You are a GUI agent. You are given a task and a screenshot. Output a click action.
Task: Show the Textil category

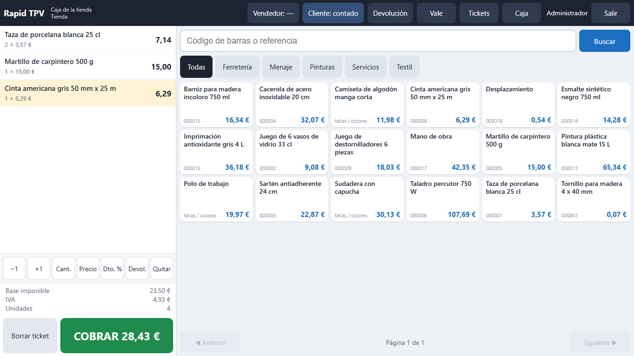coord(404,67)
